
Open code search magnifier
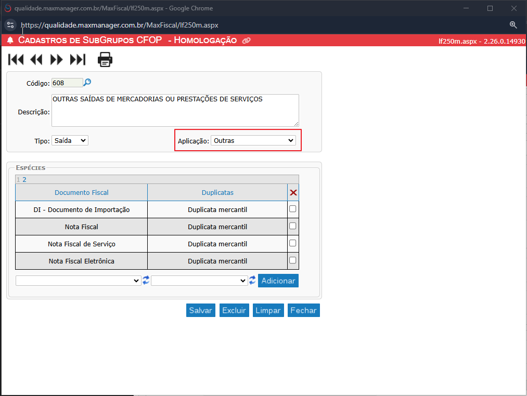coord(87,82)
